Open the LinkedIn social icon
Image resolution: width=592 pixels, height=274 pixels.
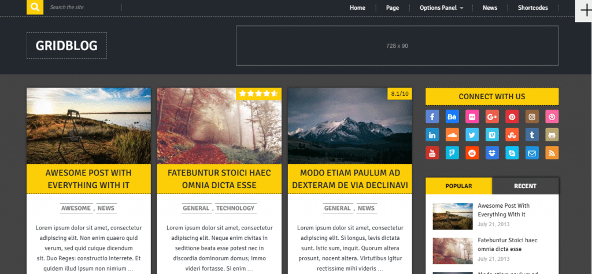pyautogui.click(x=432, y=134)
